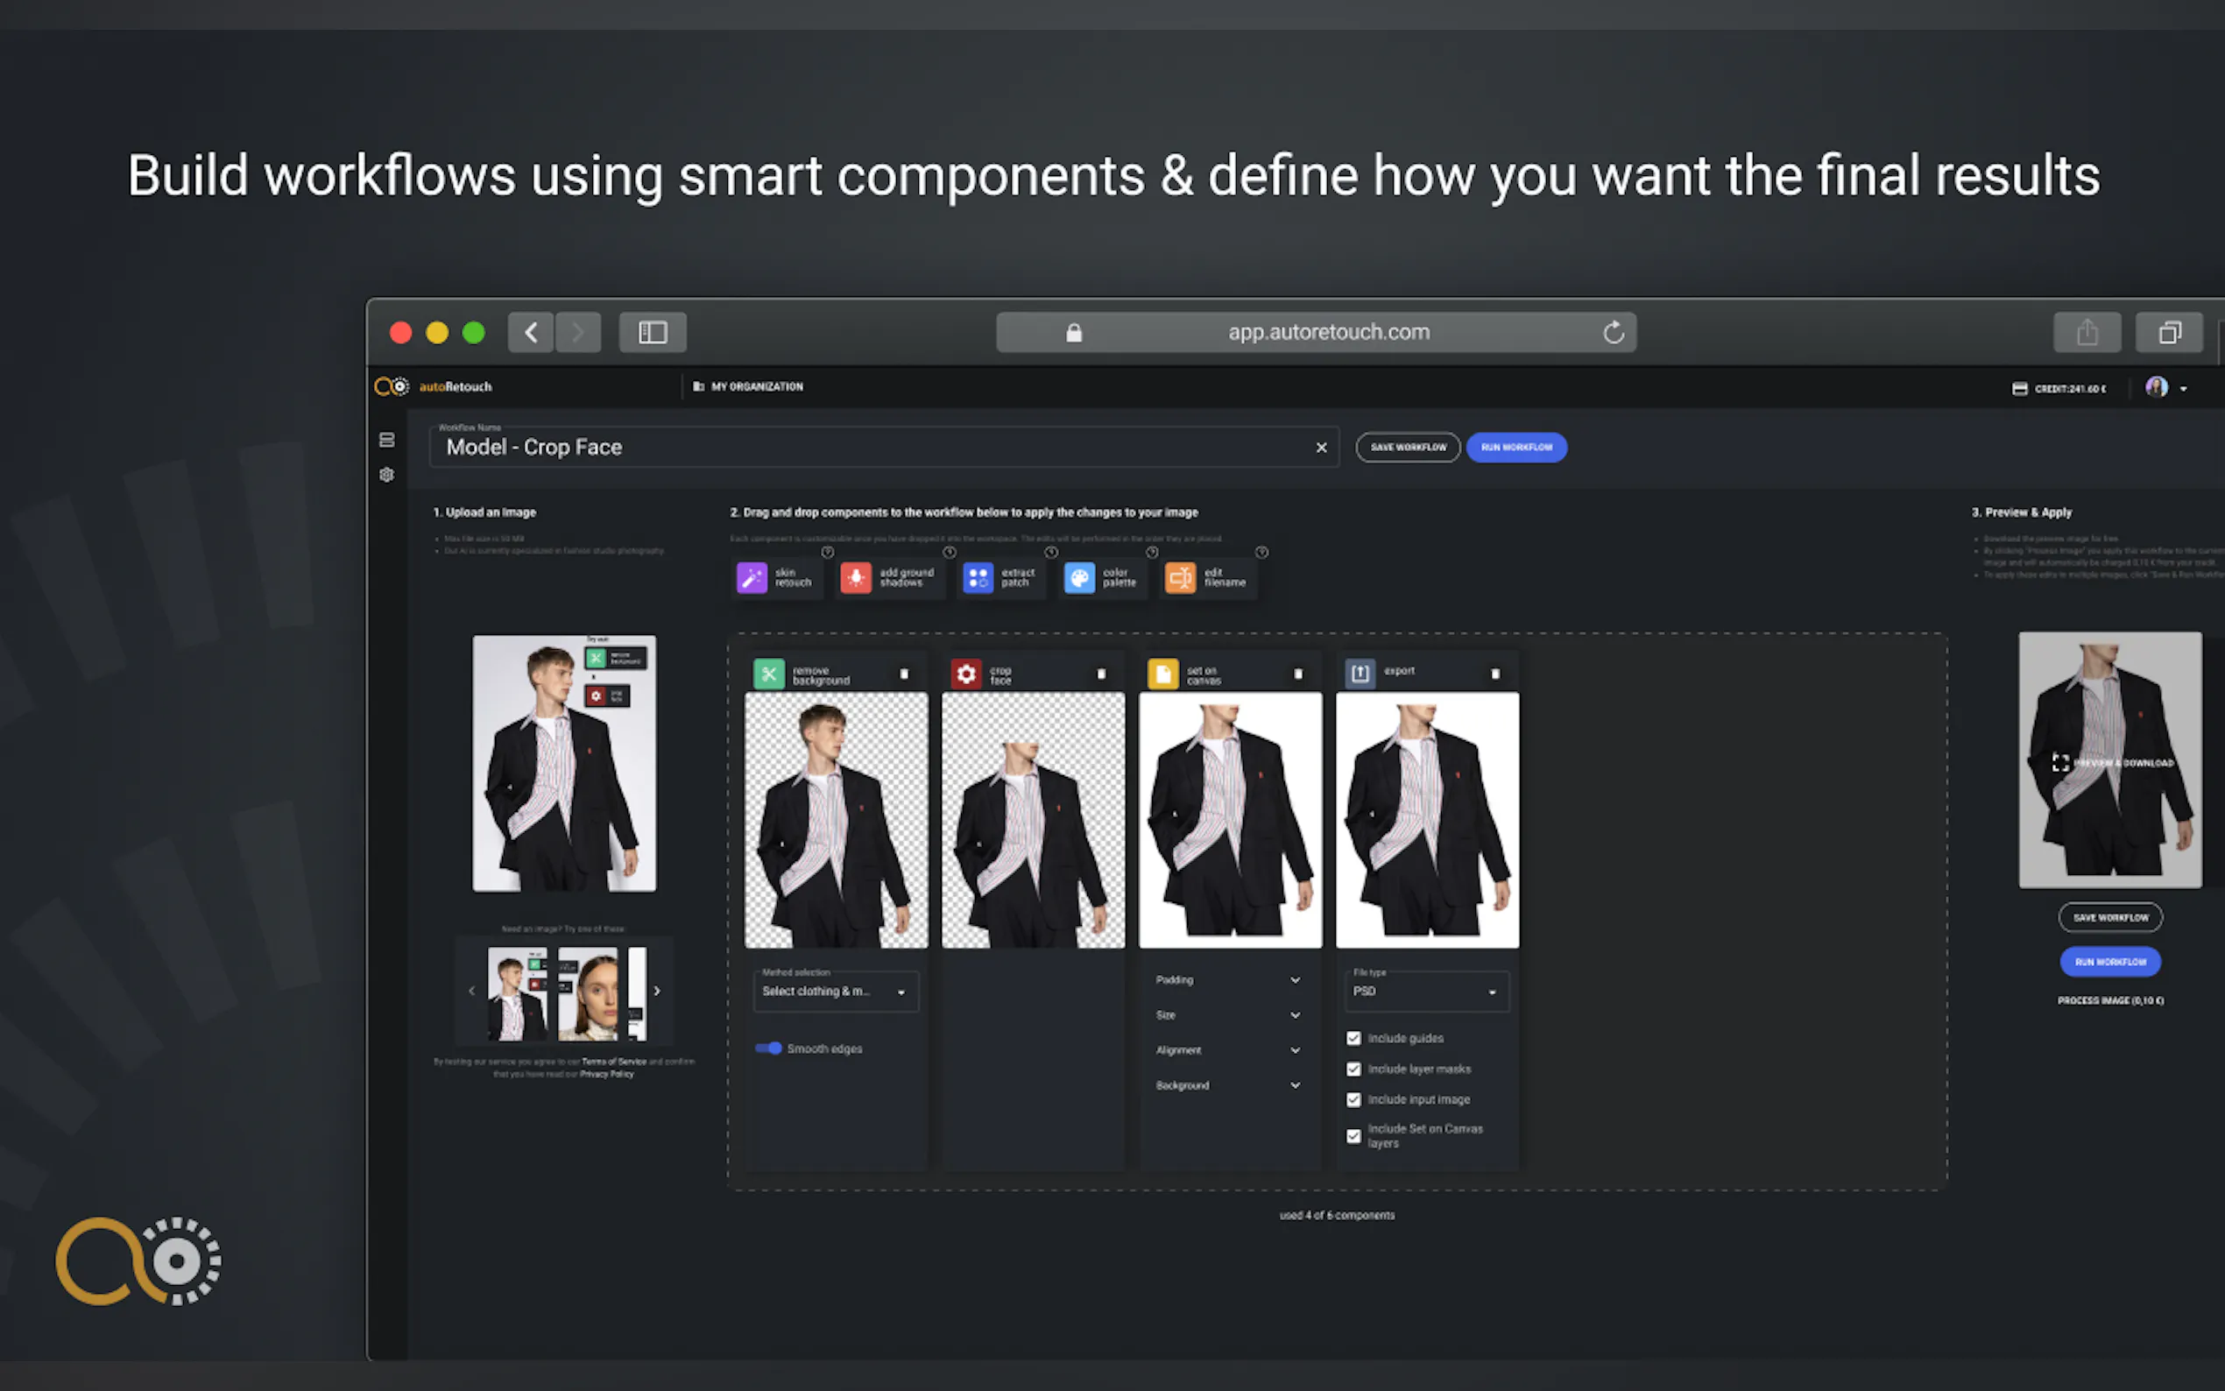The width and height of the screenshot is (2225, 1391).
Task: Uncheck Include layer masks checkbox
Action: pos(1353,1069)
